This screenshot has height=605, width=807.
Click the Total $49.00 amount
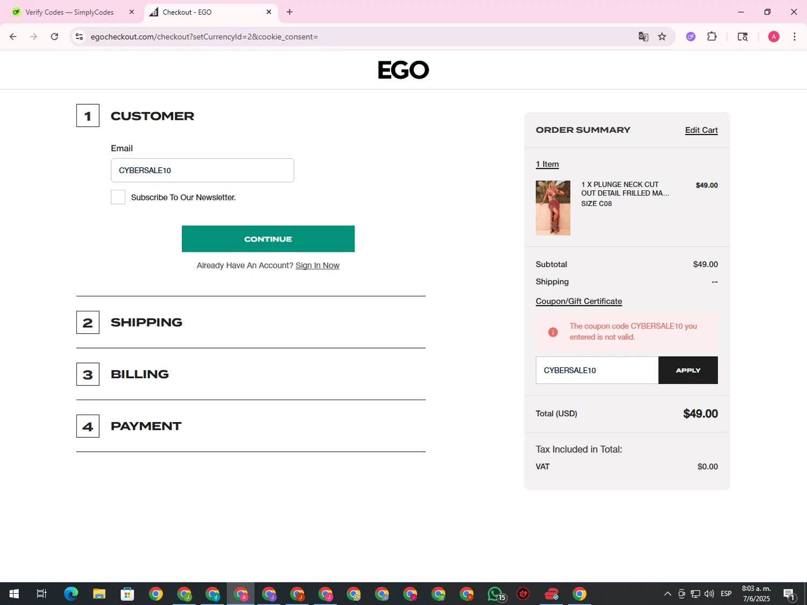[700, 414]
